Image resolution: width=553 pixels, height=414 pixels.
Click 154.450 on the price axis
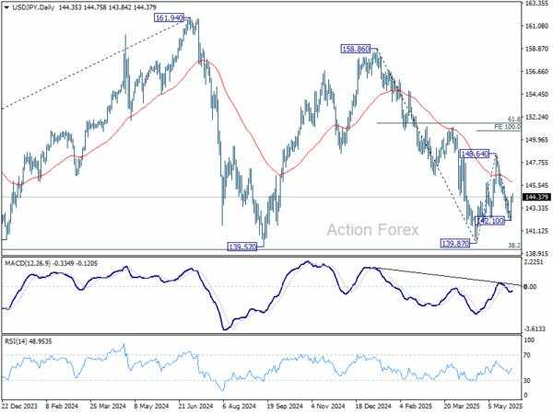(536, 95)
